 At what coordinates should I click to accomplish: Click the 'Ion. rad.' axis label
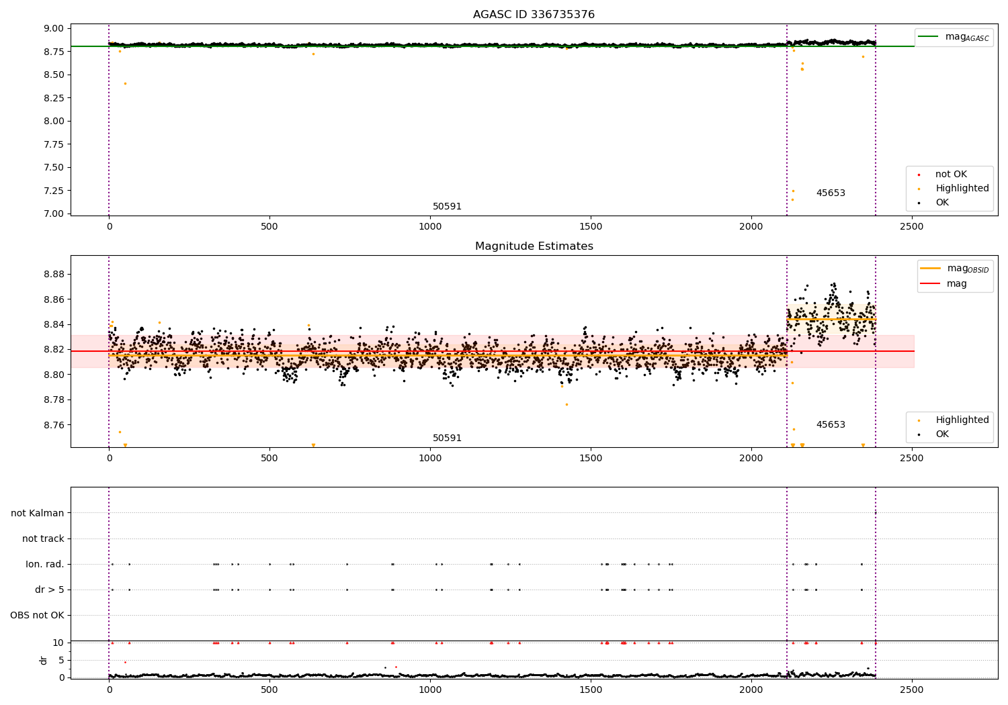[x=45, y=564]
